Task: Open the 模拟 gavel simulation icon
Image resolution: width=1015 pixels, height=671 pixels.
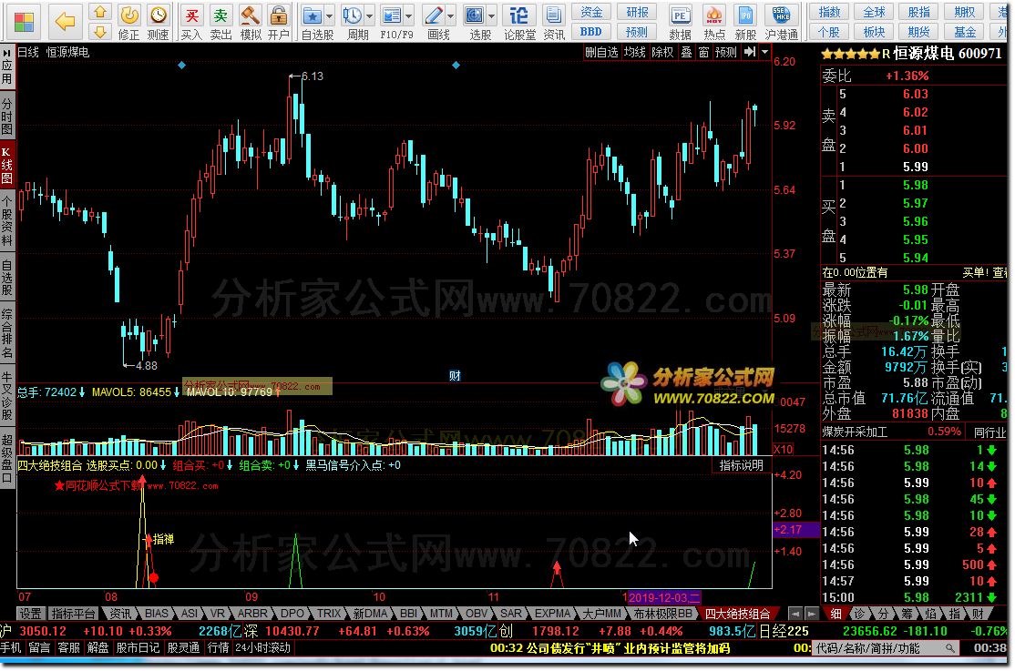Action: point(251,15)
